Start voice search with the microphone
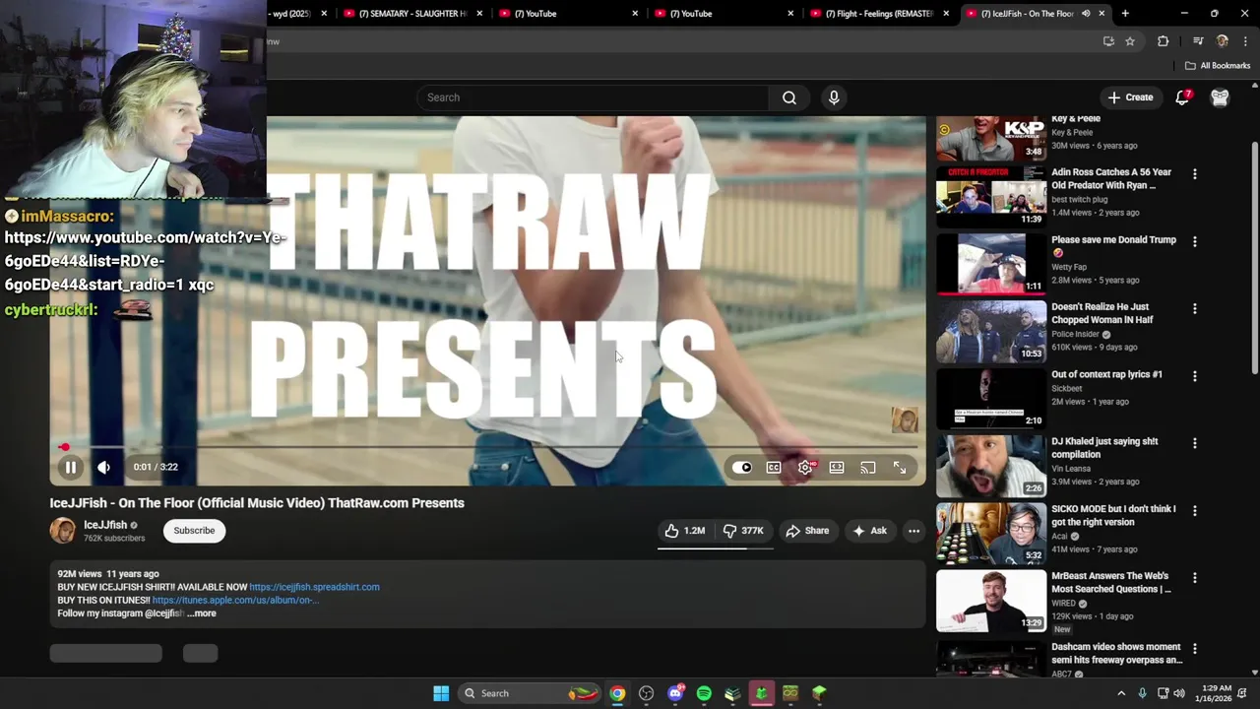The width and height of the screenshot is (1260, 709). coord(834,97)
